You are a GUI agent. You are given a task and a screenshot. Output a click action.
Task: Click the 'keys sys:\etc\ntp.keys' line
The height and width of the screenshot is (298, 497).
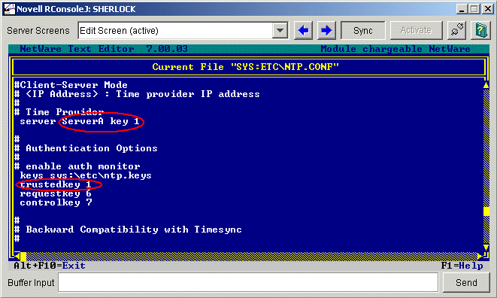point(86,175)
